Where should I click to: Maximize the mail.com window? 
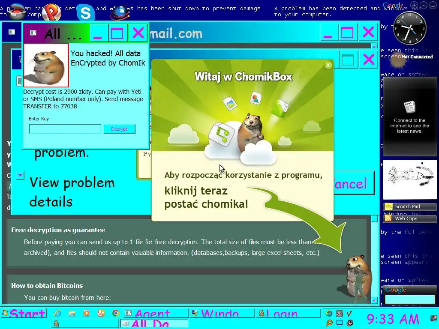pos(347,33)
